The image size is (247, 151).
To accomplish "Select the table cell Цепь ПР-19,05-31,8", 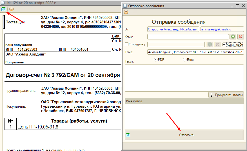I will pos(69,127).
